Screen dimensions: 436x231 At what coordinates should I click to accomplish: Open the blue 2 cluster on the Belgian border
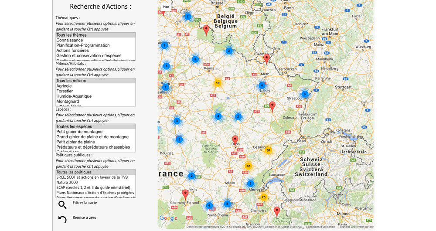click(x=229, y=51)
